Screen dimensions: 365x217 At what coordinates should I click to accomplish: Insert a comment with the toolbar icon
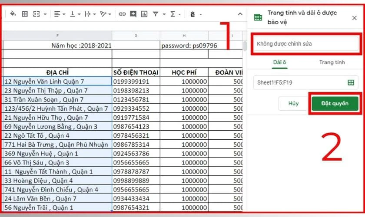[x=133, y=14]
